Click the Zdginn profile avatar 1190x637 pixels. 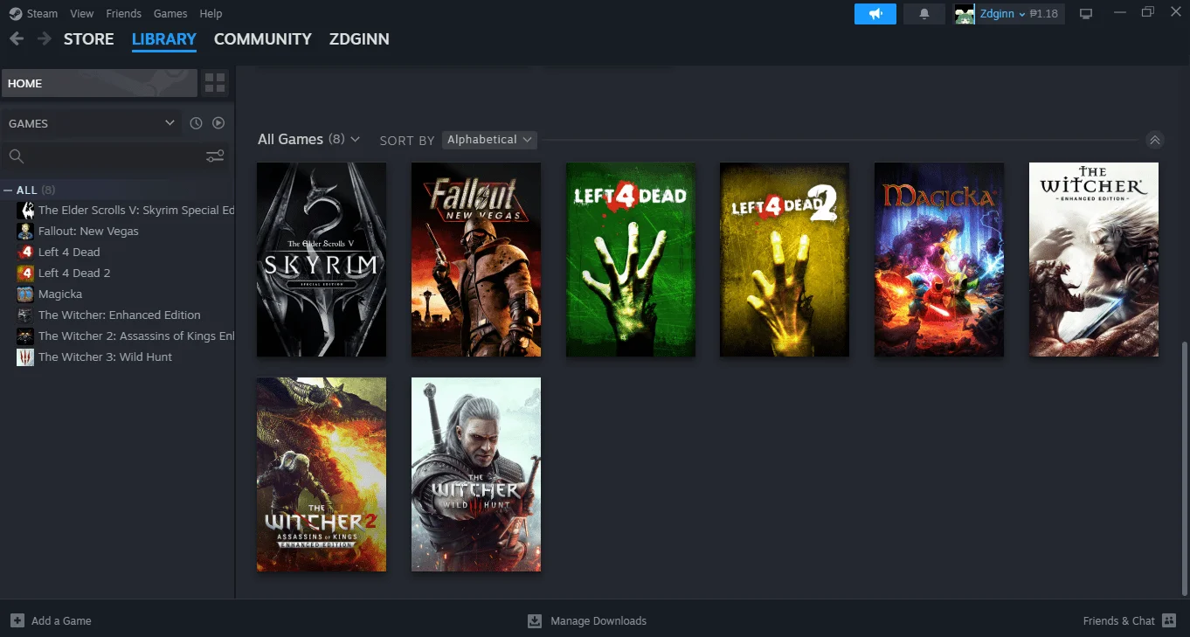click(x=964, y=14)
